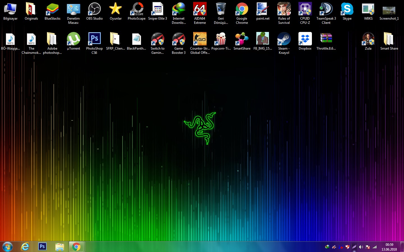Open the Oyunlar star icon
This screenshot has width=404, height=252.
click(x=115, y=11)
